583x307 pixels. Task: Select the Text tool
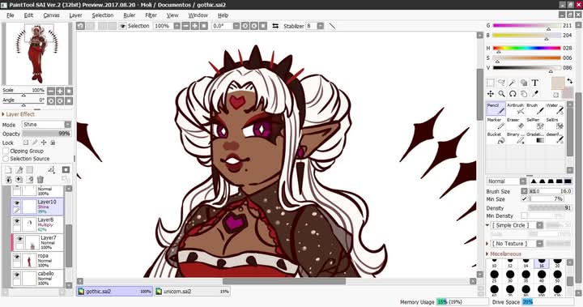(534, 83)
